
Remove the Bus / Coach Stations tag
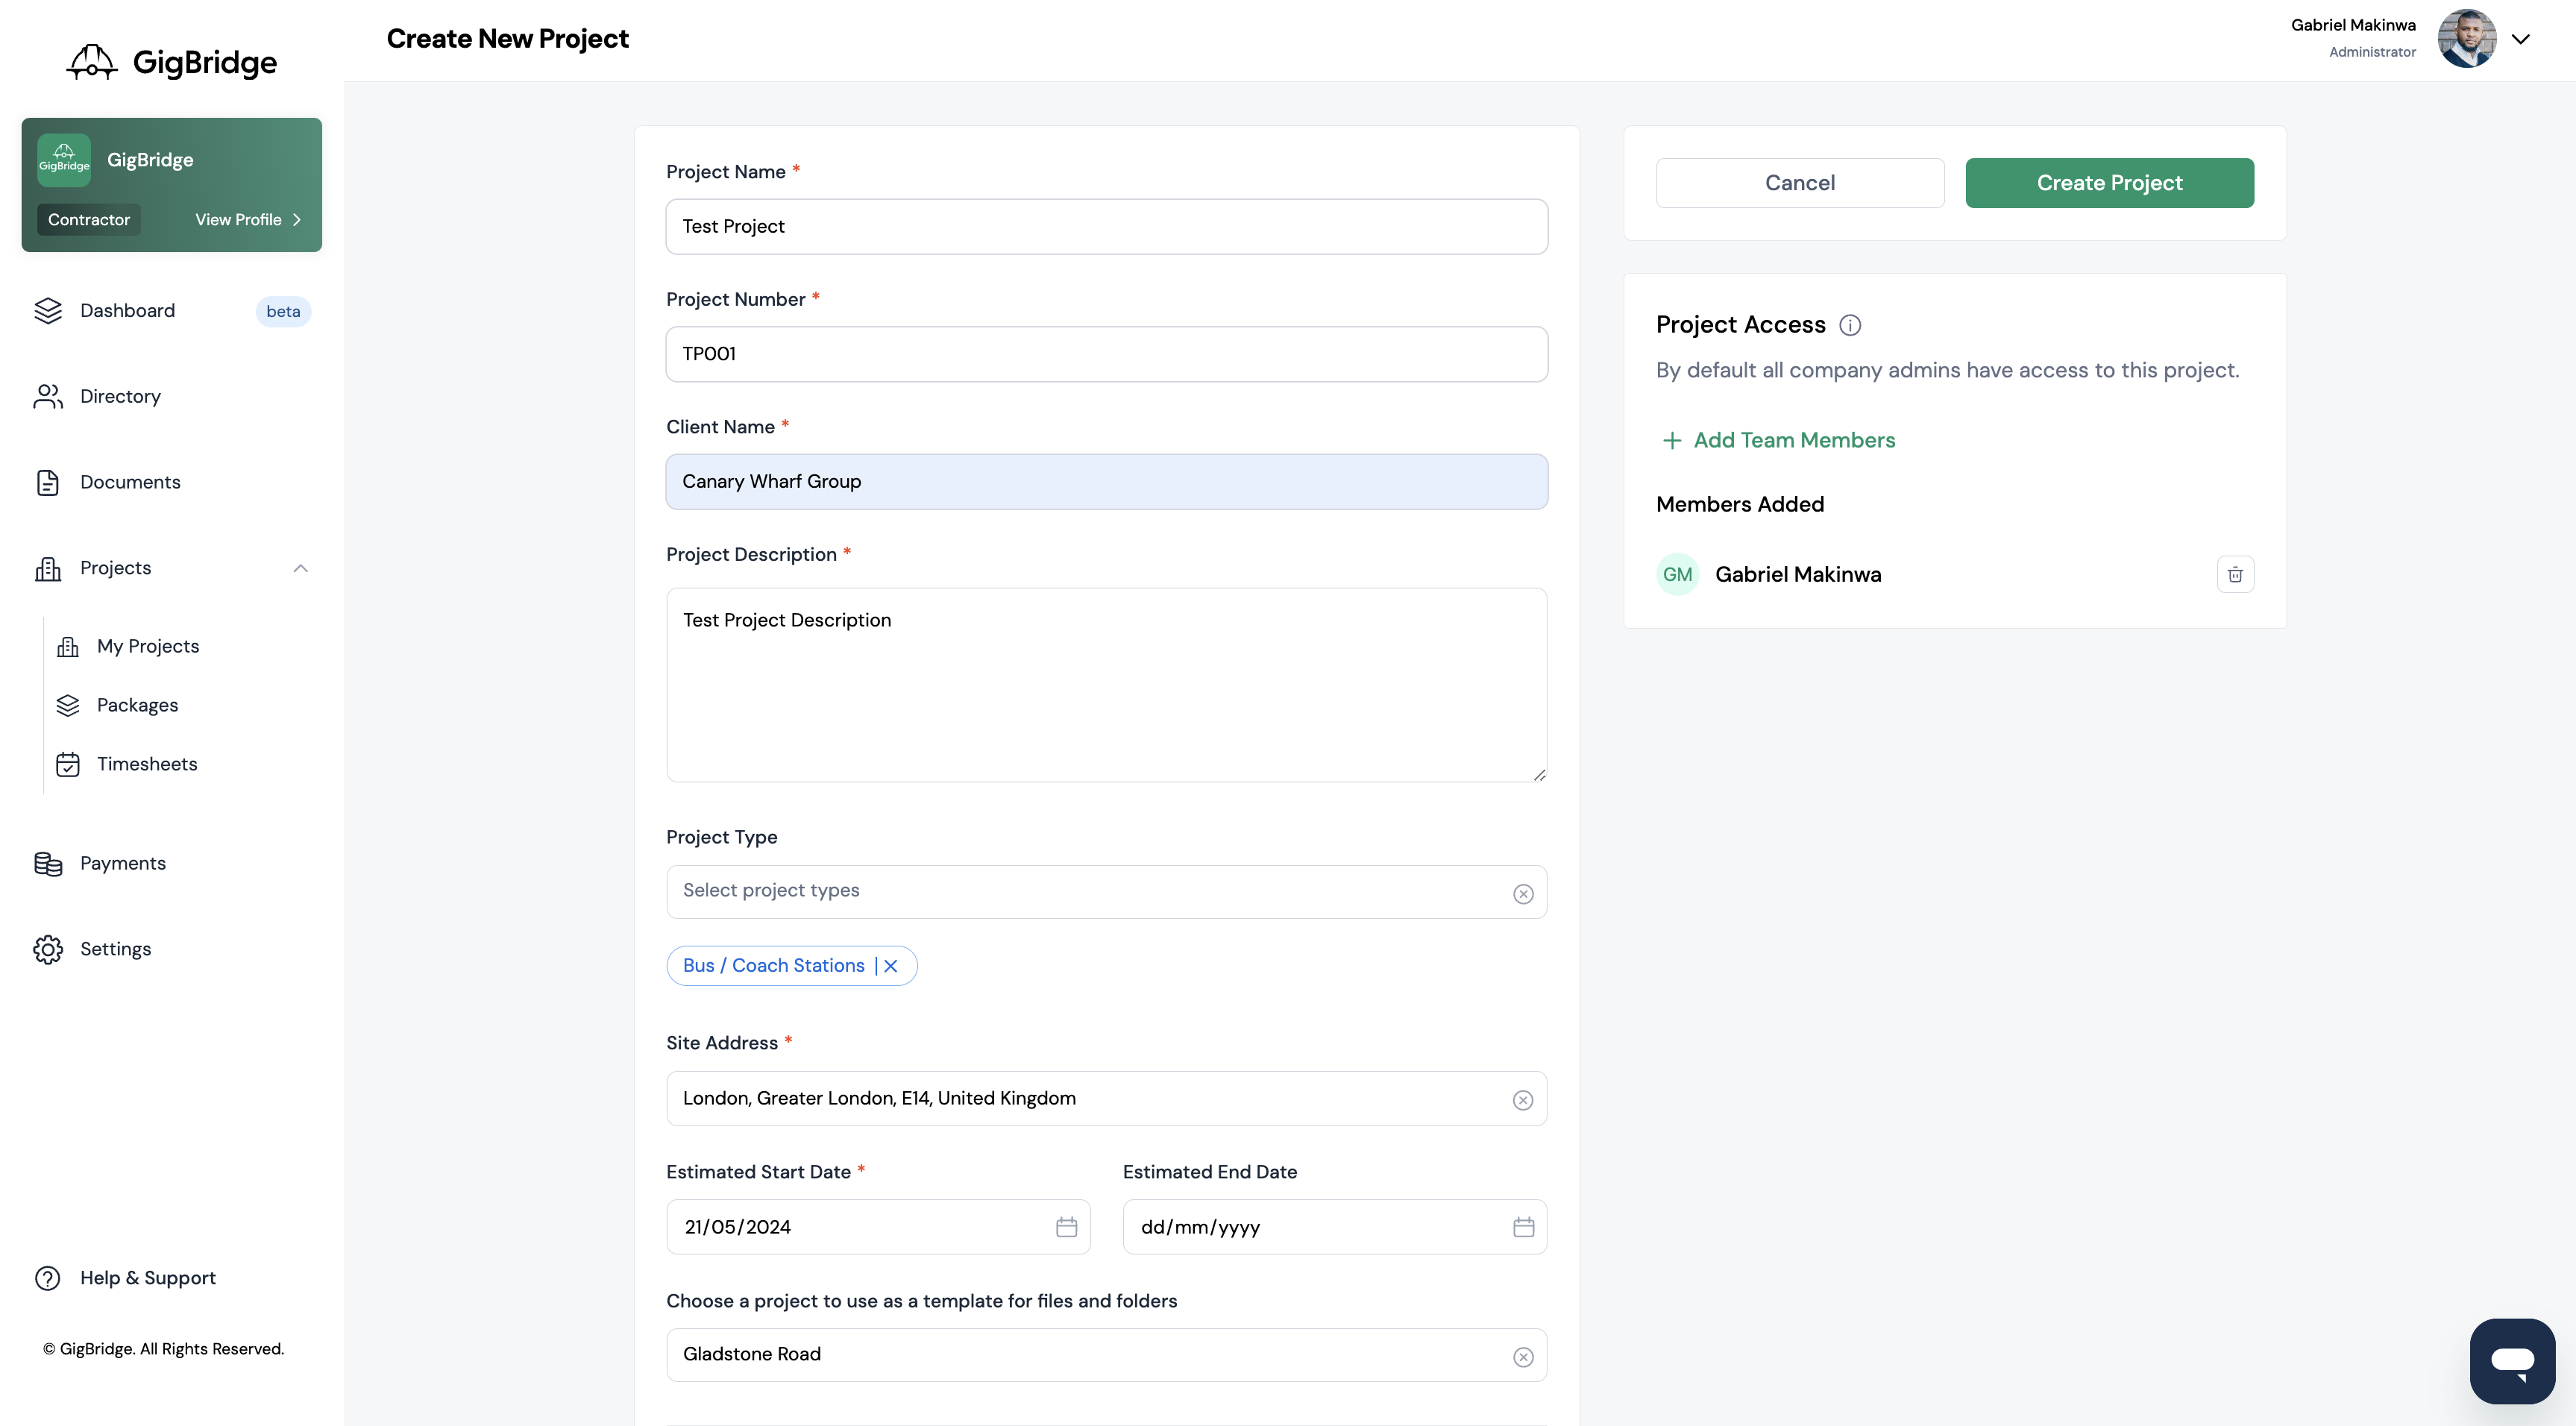(891, 966)
